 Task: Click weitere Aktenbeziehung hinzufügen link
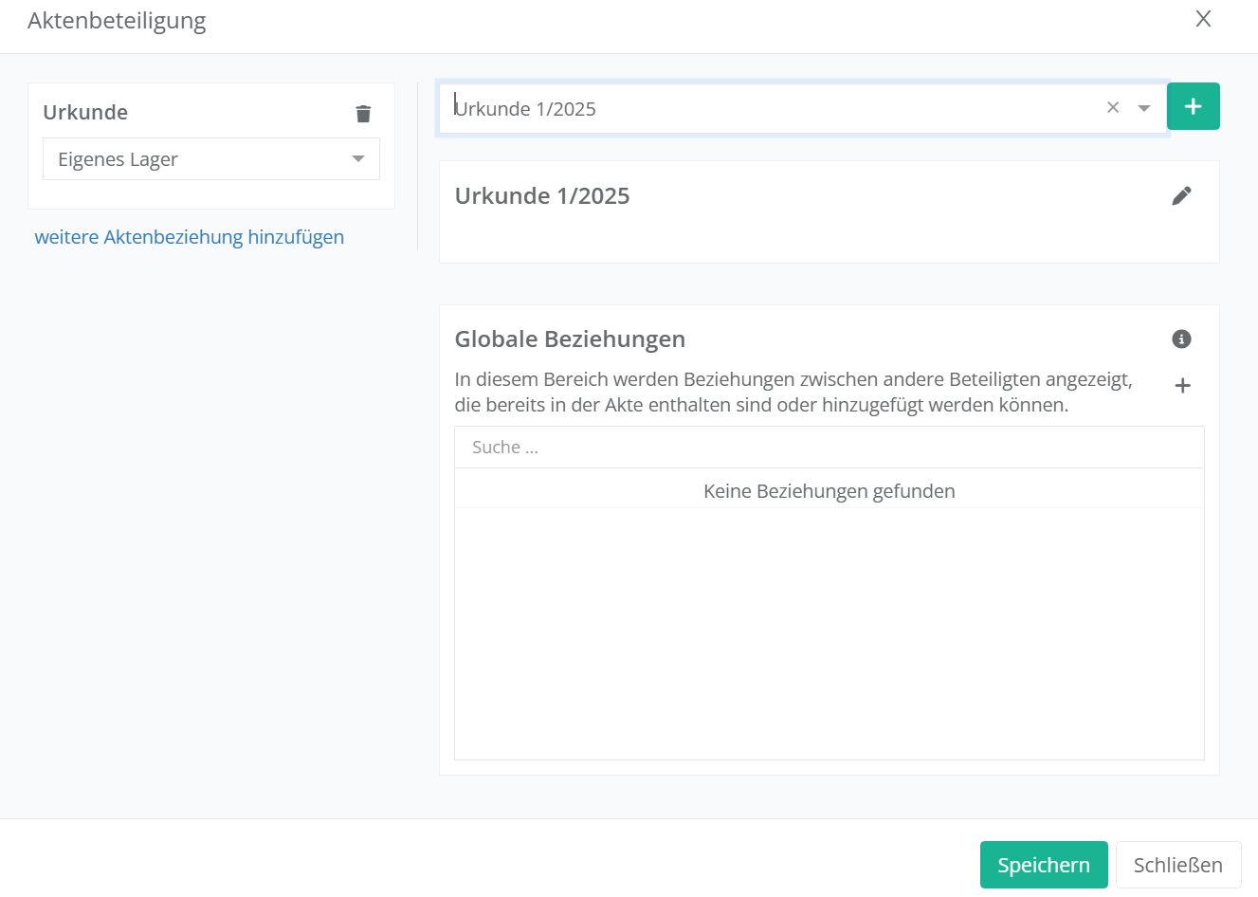click(x=189, y=237)
